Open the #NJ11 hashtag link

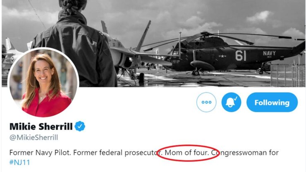point(20,162)
